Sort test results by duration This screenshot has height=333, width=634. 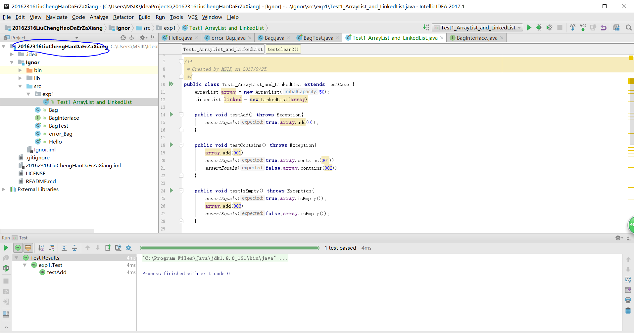coord(52,248)
